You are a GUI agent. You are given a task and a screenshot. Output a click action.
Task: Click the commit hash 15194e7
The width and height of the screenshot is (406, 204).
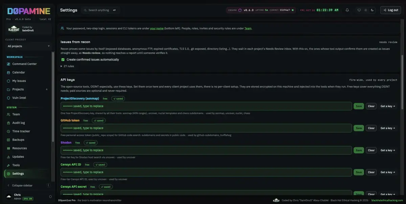coord(285,10)
